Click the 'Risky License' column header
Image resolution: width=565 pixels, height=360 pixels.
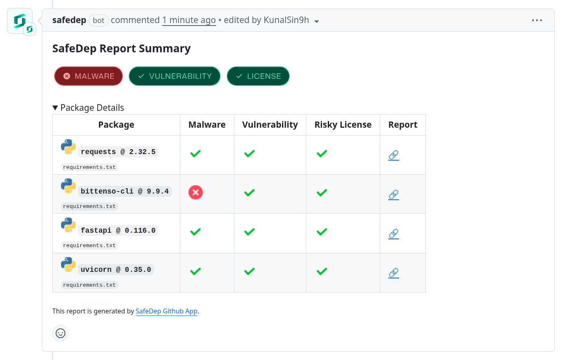pyautogui.click(x=343, y=125)
